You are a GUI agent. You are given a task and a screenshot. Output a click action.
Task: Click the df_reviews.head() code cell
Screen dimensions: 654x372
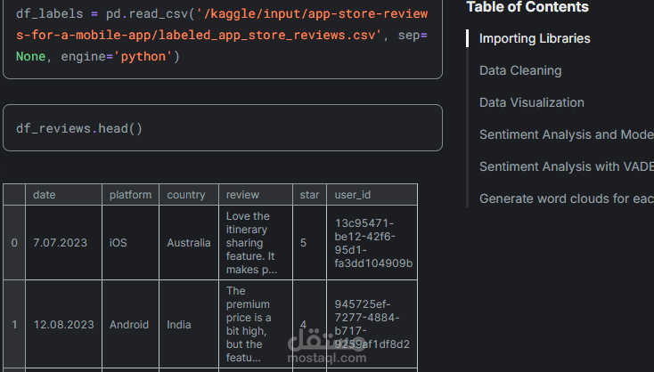click(223, 128)
